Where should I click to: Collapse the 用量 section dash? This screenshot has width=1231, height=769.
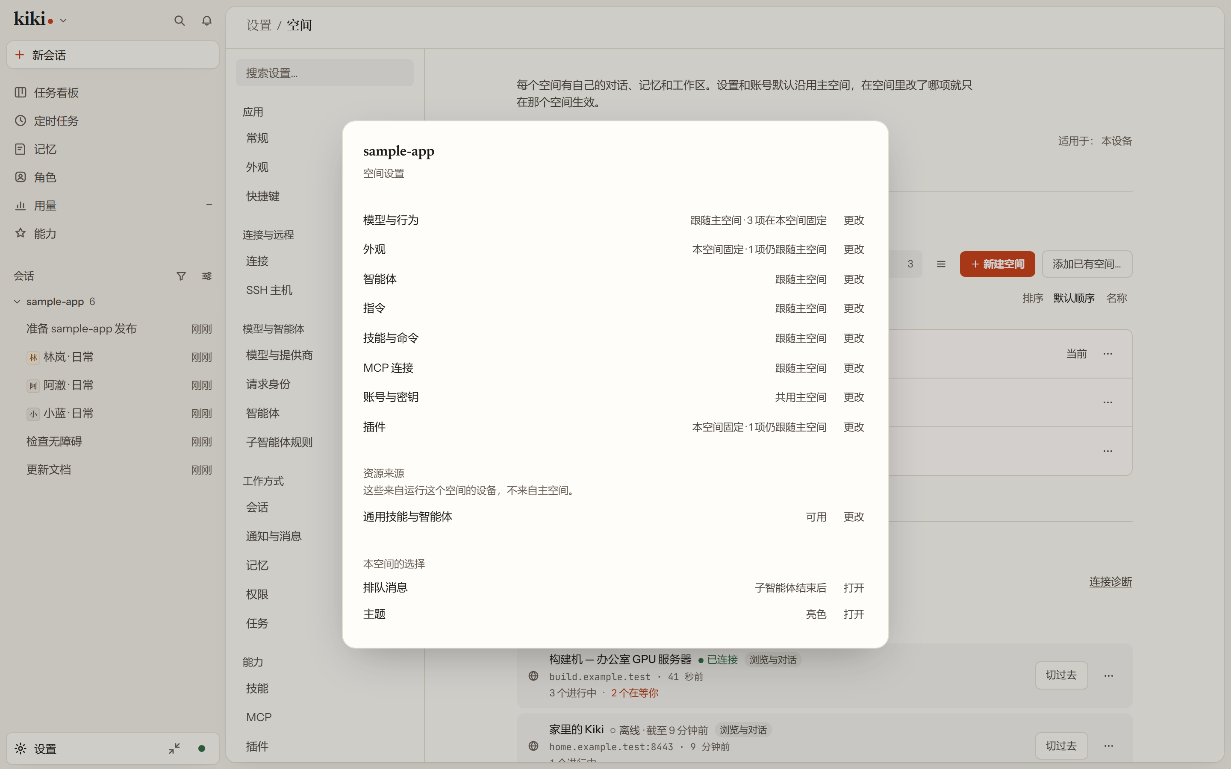(x=209, y=205)
